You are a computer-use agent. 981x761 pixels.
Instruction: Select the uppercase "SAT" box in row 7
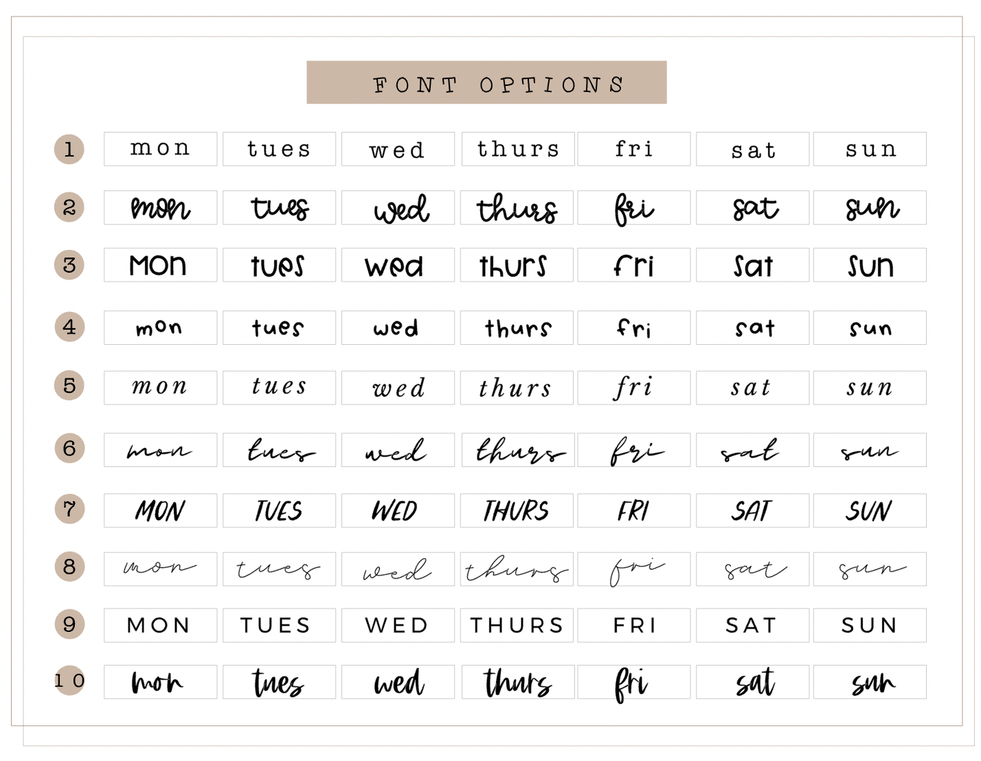(752, 510)
